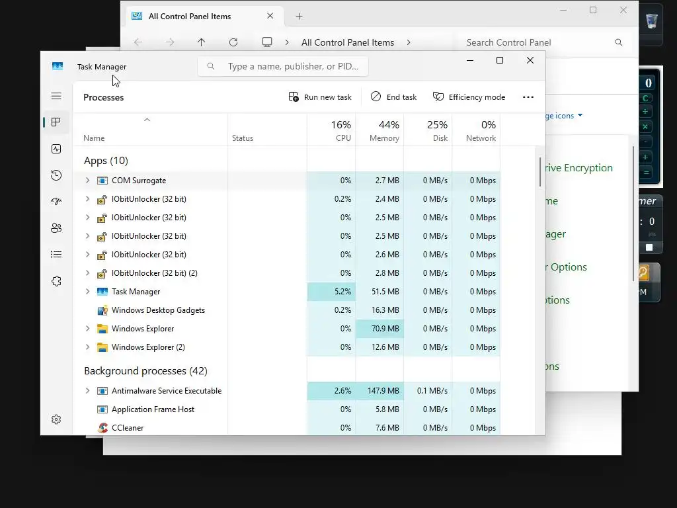Open Task Manager settings gear

[x=56, y=419]
